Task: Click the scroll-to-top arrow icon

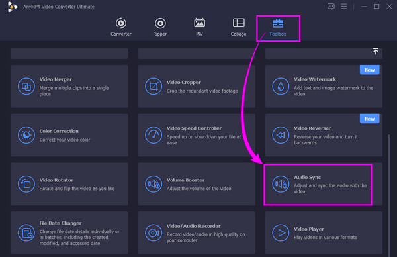Action: [x=376, y=52]
